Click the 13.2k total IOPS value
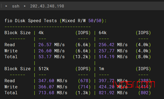 82,57
